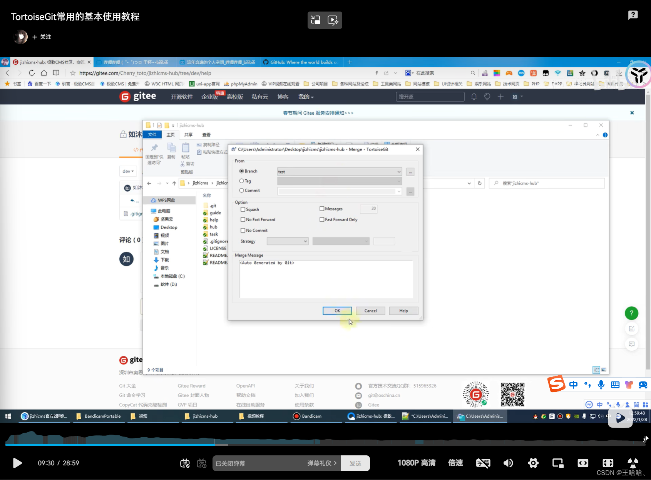Click the 发送 send button

pyautogui.click(x=355, y=463)
